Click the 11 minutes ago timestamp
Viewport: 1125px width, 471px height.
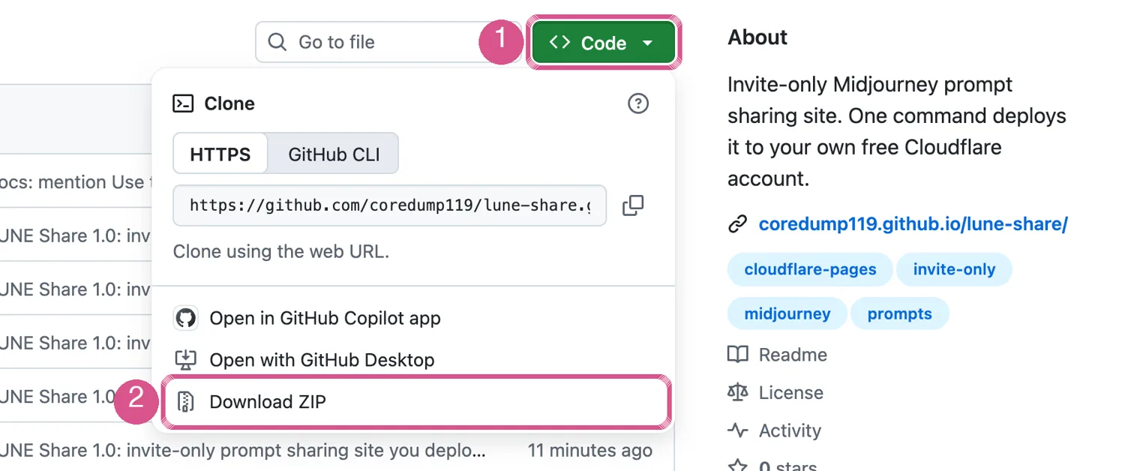pyautogui.click(x=590, y=451)
